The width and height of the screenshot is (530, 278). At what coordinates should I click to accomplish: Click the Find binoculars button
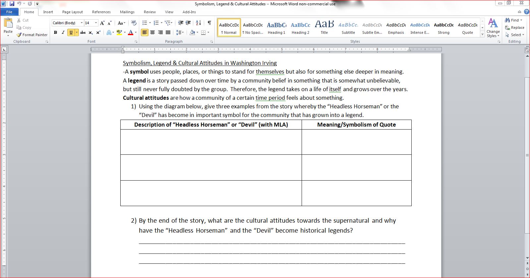tap(513, 20)
